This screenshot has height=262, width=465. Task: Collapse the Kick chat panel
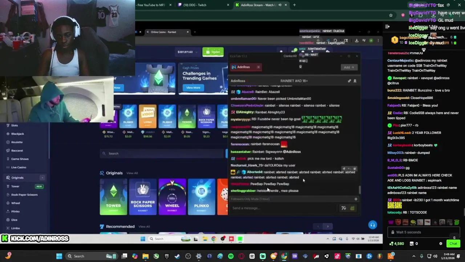click(x=387, y=27)
